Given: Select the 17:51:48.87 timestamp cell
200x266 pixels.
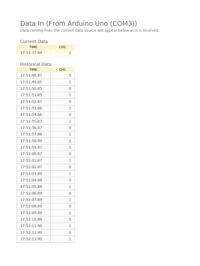Looking at the screenshot, I should pyautogui.click(x=31, y=75).
